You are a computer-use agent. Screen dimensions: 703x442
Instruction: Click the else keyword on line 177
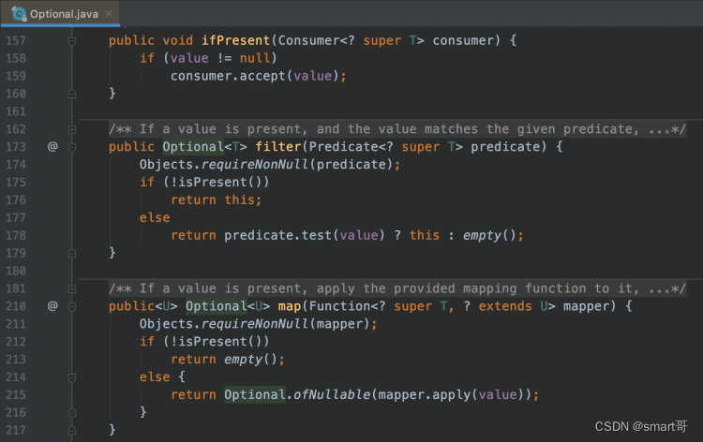[x=155, y=217]
